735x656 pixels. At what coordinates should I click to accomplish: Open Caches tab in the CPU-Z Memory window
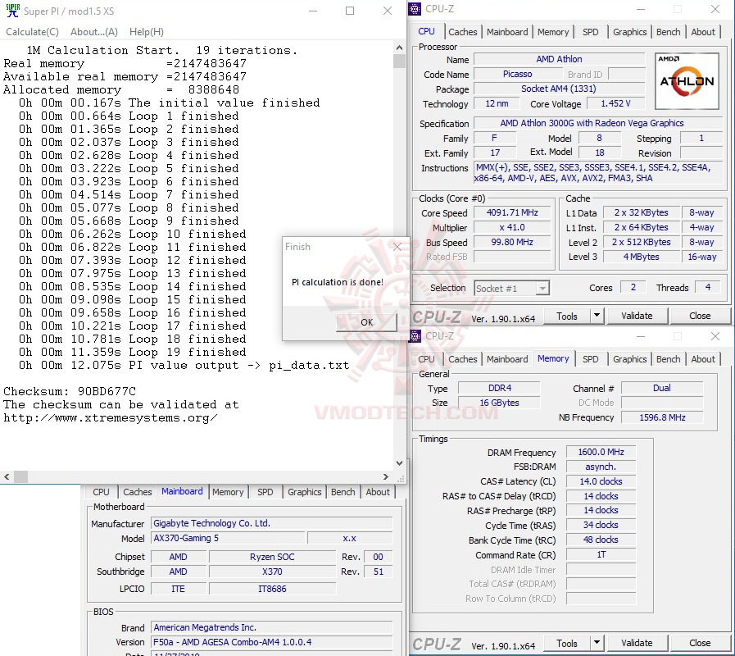(x=463, y=359)
